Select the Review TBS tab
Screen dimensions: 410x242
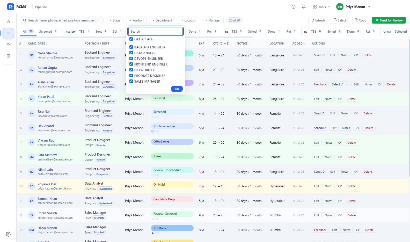[x=84, y=32]
